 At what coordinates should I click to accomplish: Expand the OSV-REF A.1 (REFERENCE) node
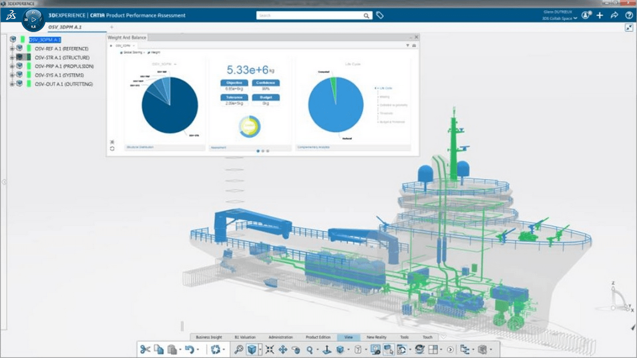(11, 48)
